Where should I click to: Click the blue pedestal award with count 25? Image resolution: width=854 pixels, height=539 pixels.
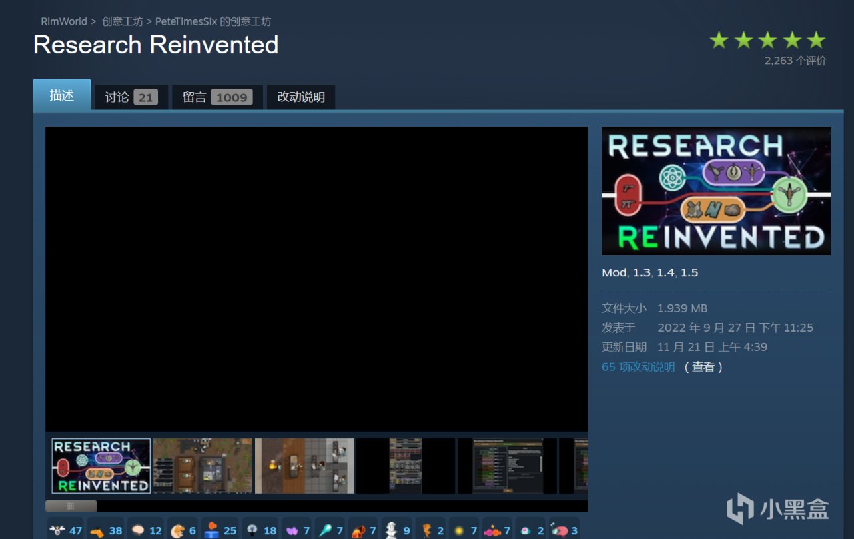pos(220,529)
